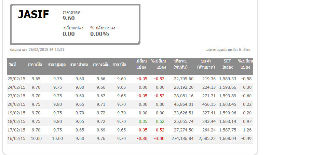This screenshot has height=155, width=325.
Task: Click the ราคาสูงสุด column header
Action: [x=57, y=65]
